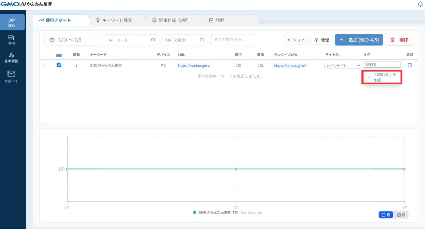
Task: Open the notification bell icon
Action: [x=420, y=4]
